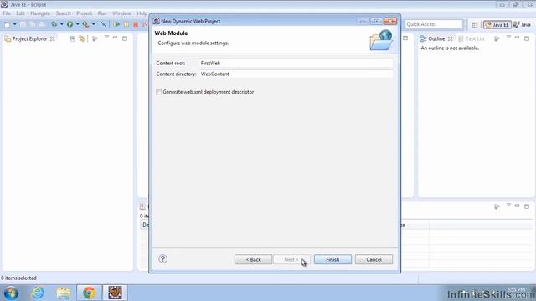
Task: Click the Run Last Tool icon
Action: [x=85, y=24]
